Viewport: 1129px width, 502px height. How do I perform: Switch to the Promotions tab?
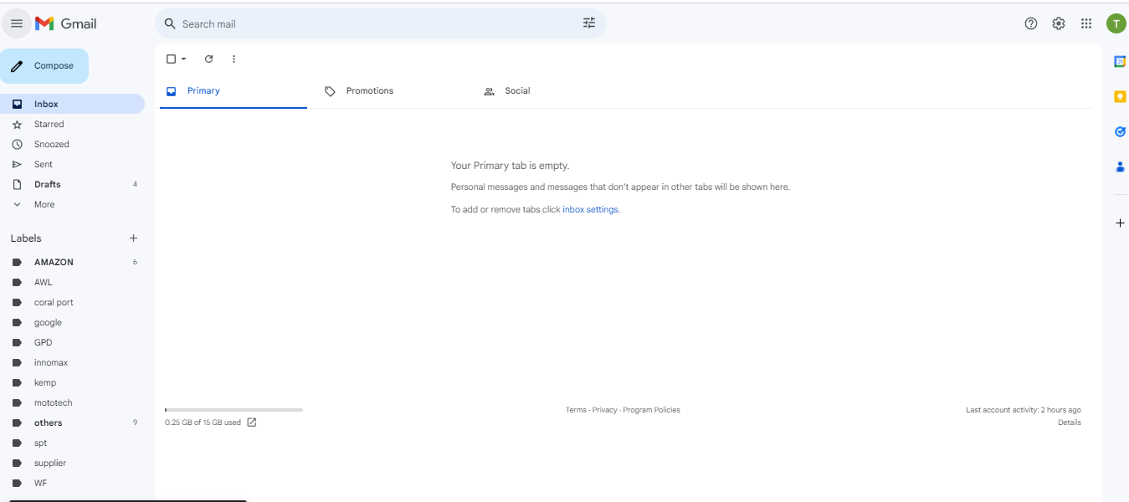click(x=370, y=90)
